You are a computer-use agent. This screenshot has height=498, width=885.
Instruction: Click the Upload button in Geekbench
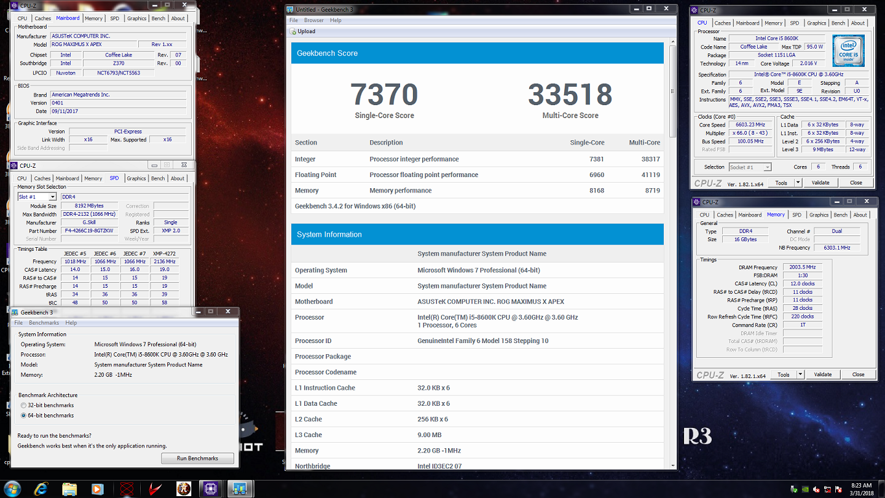[x=303, y=31]
